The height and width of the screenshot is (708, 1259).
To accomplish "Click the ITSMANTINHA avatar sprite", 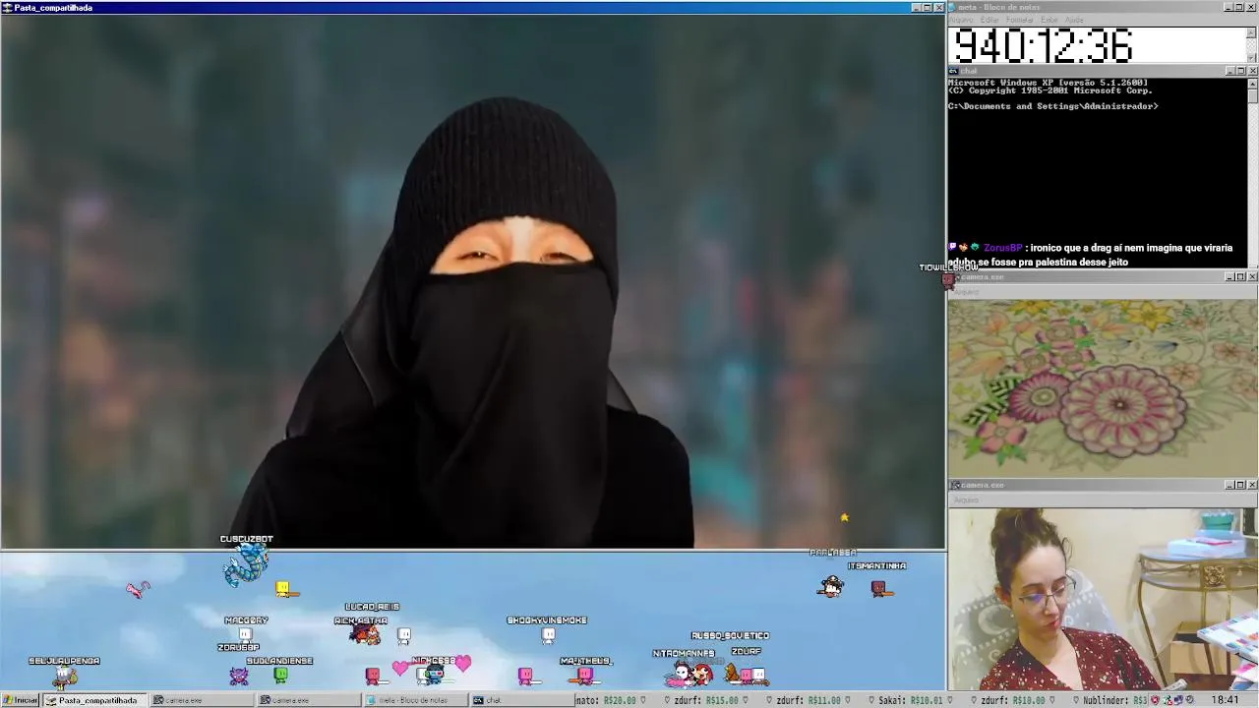I will pyautogui.click(x=878, y=588).
